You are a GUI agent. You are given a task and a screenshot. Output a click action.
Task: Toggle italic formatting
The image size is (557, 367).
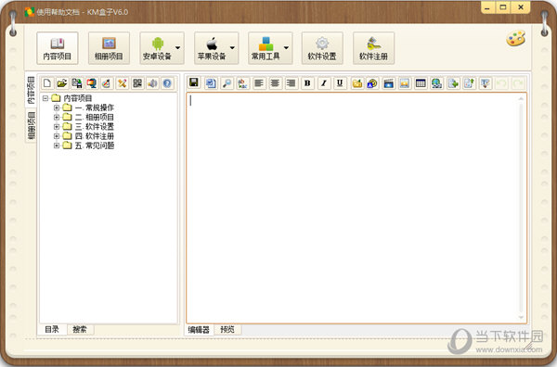point(324,83)
